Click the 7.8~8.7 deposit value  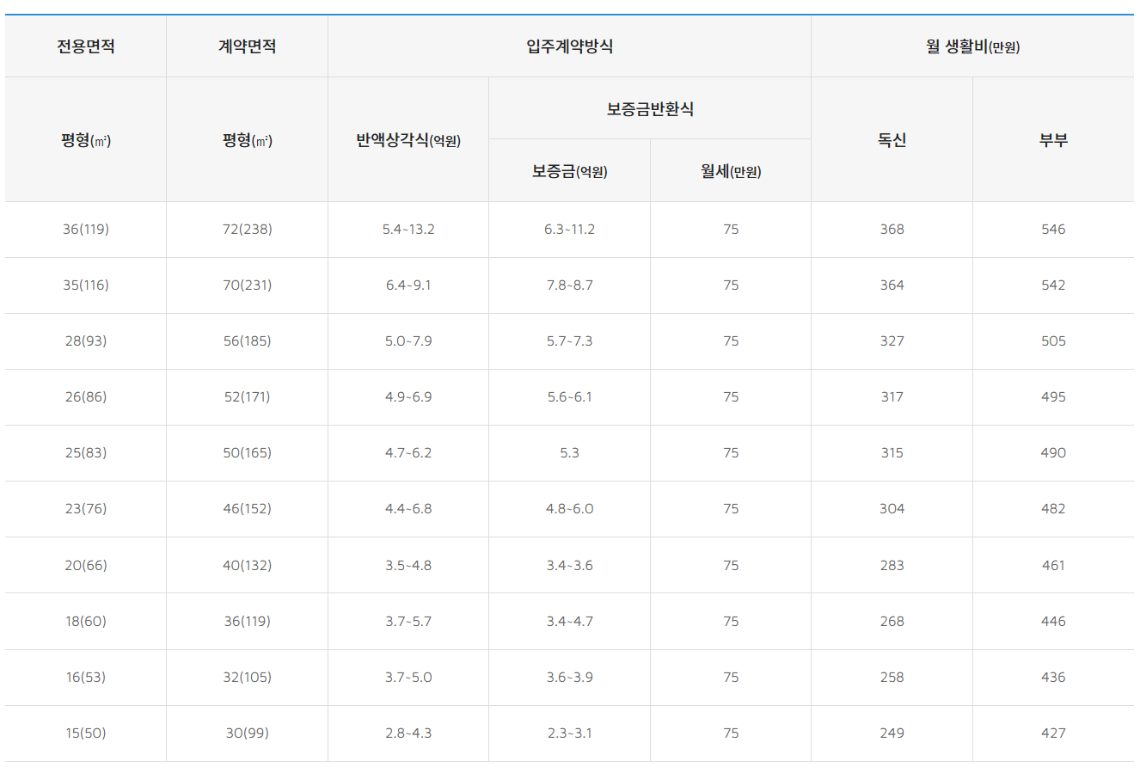pyautogui.click(x=569, y=285)
